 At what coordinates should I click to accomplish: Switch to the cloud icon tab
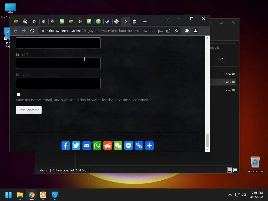click(134, 21)
